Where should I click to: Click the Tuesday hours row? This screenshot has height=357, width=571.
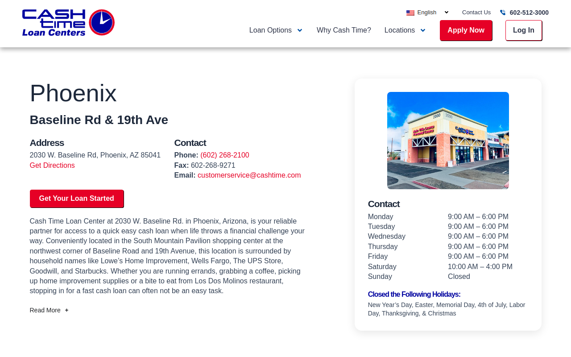(x=448, y=227)
